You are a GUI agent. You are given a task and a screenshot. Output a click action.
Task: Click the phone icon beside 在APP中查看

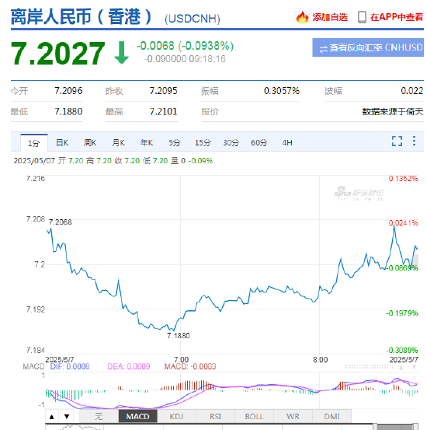(x=362, y=17)
